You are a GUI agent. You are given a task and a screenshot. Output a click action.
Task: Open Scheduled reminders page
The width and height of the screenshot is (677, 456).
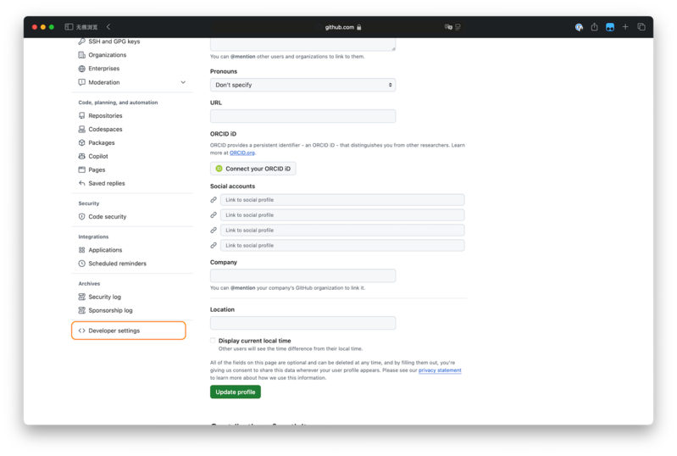(x=117, y=264)
